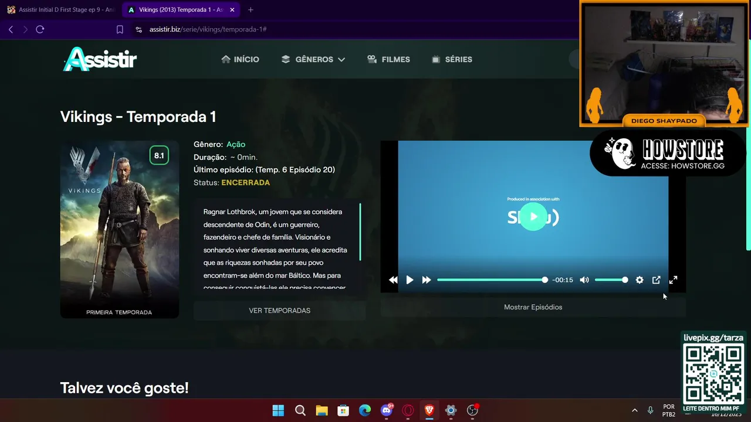751x422 pixels.
Task: Click the Status ENCERRADA text
Action: pos(232,183)
